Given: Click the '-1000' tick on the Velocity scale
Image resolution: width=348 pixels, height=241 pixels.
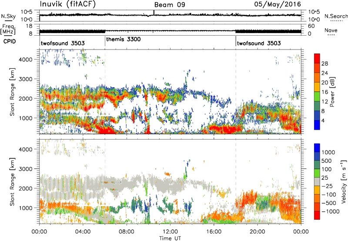Looking at the screenshot, I should pos(331,211).
